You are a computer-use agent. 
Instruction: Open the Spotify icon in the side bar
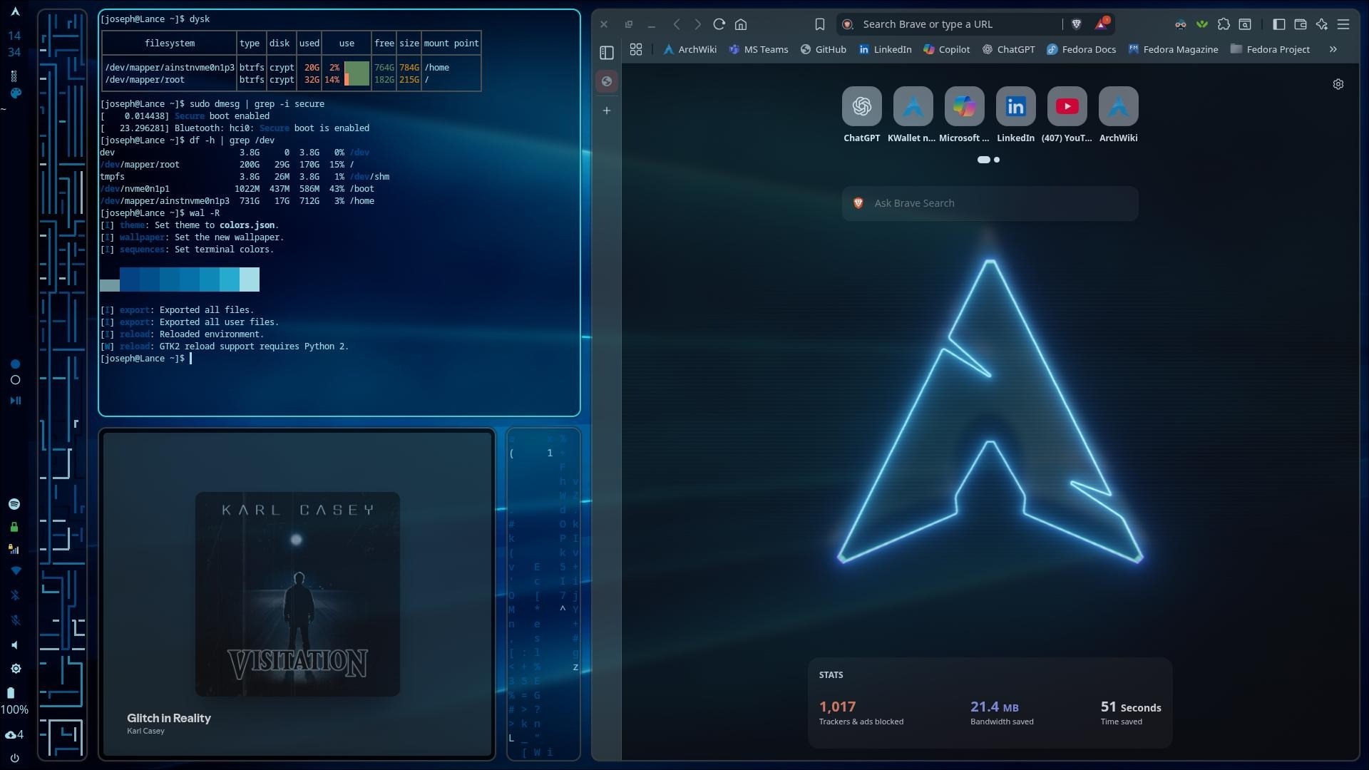pos(14,504)
